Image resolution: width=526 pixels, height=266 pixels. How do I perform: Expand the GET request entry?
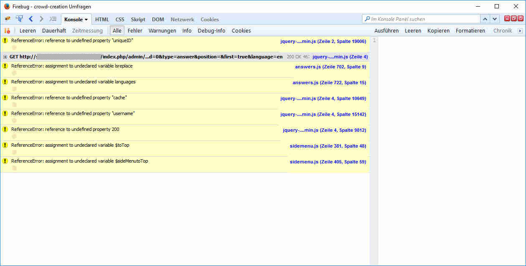pos(5,57)
